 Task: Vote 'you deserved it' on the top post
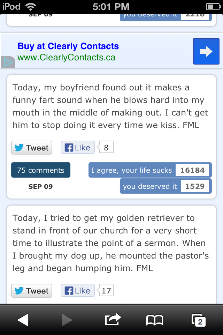tap(150, 15)
